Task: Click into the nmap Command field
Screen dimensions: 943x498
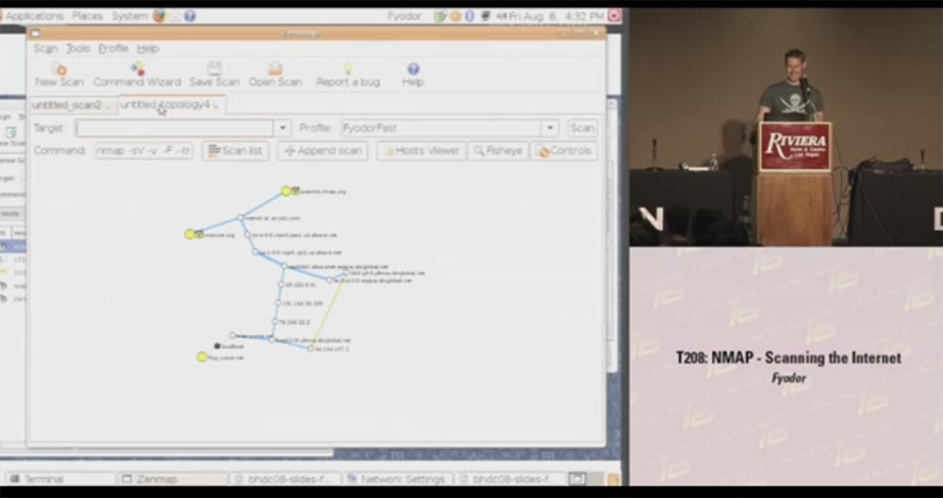Action: click(143, 151)
